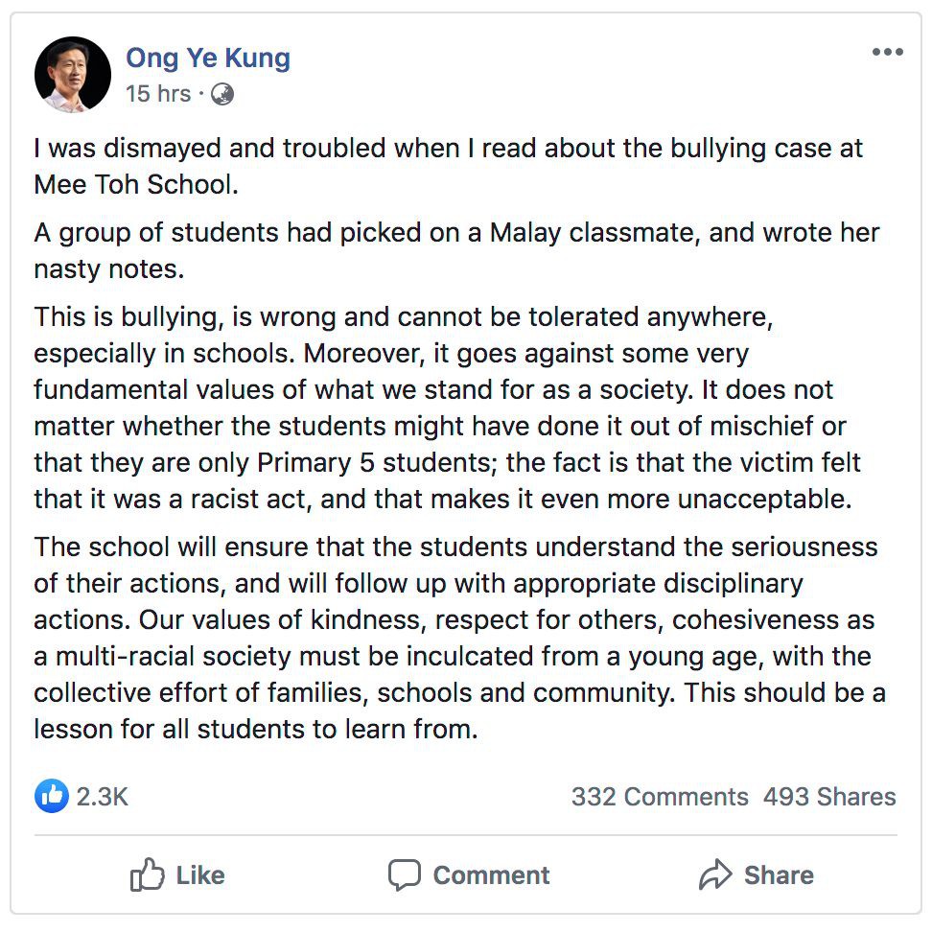Visit the Ong Ye Kung name link
932x932 pixels.
click(x=208, y=58)
